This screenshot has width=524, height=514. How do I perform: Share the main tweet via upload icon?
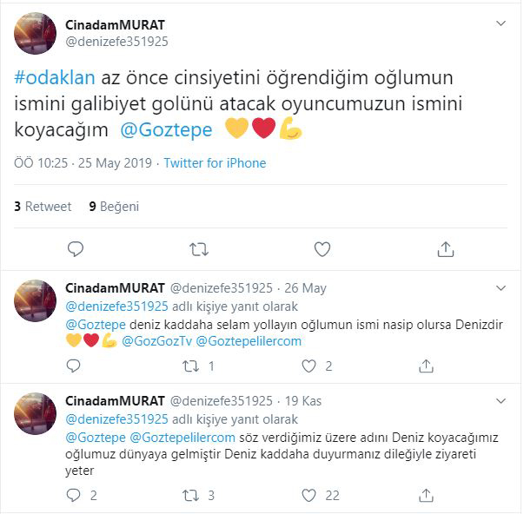click(x=446, y=249)
